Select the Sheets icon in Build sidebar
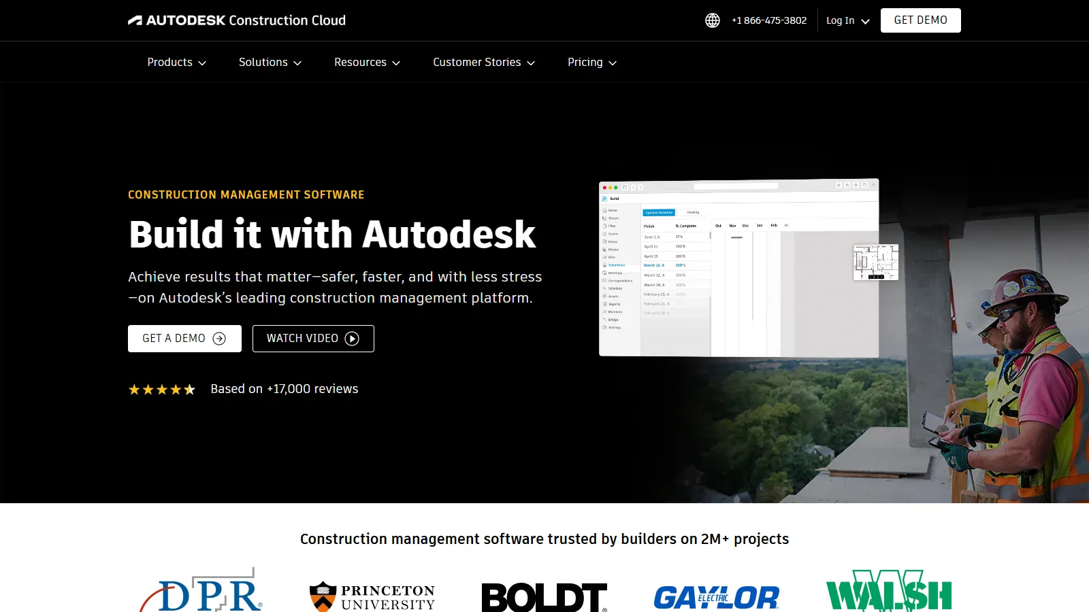This screenshot has width=1089, height=612. 604,218
